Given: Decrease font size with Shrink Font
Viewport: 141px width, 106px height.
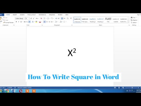Looking at the screenshot, I should pyautogui.click(x=33, y=18).
